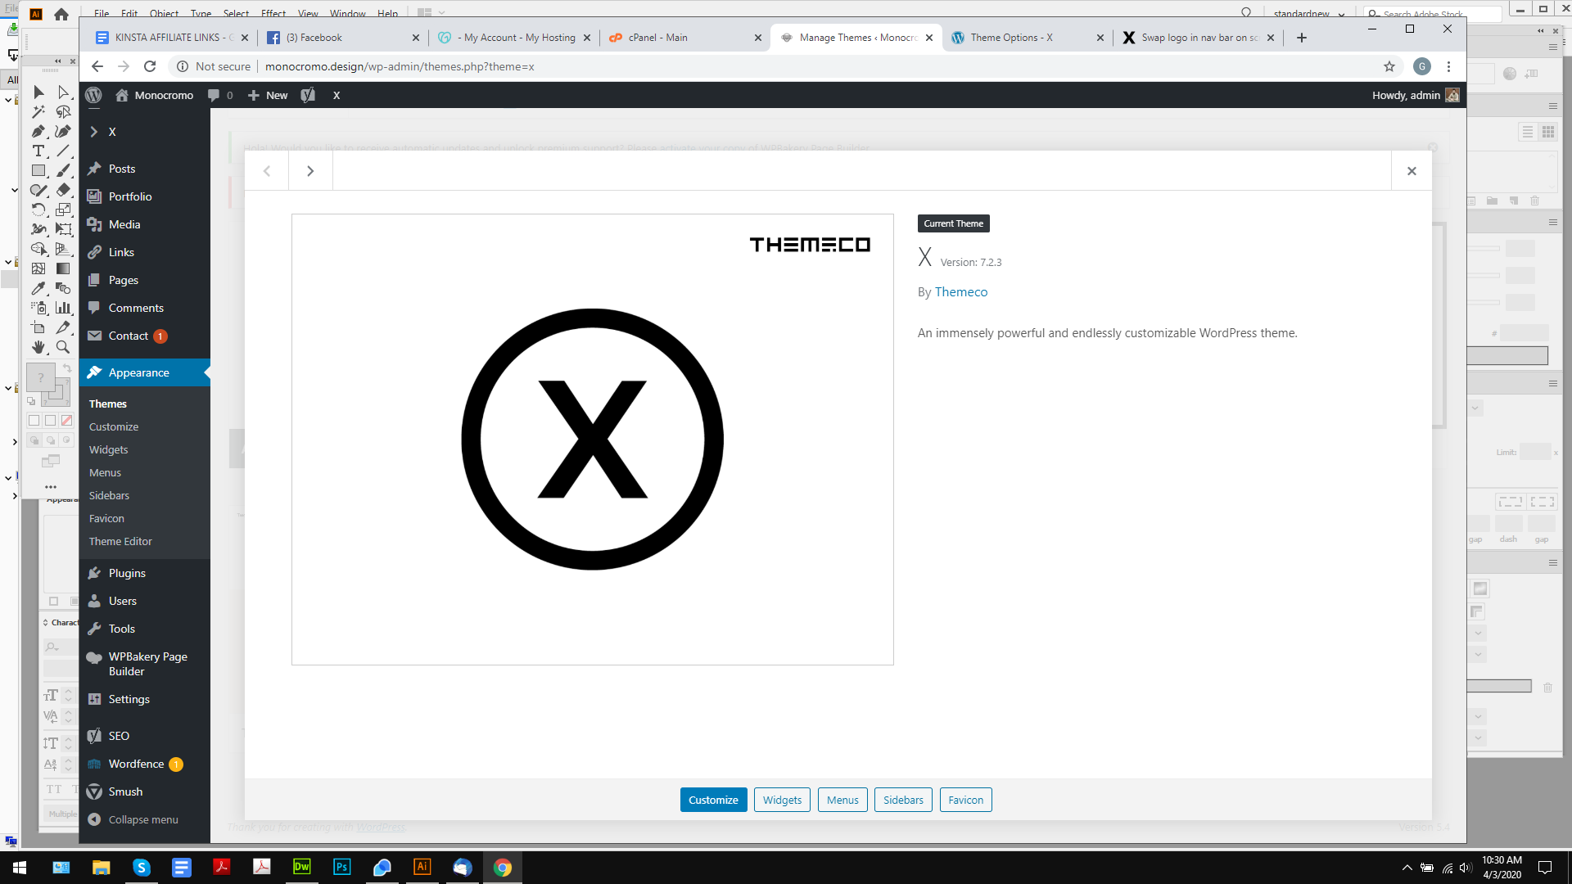The height and width of the screenshot is (884, 1572).
Task: Click the Sidebars button in theme footer
Action: [x=903, y=800]
